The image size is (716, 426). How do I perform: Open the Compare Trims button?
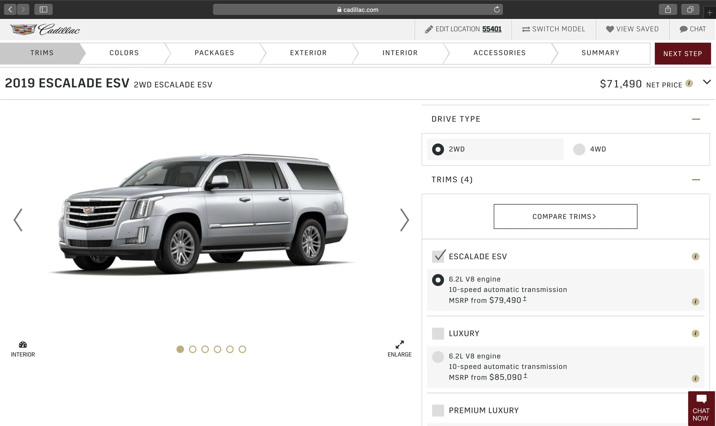(565, 216)
